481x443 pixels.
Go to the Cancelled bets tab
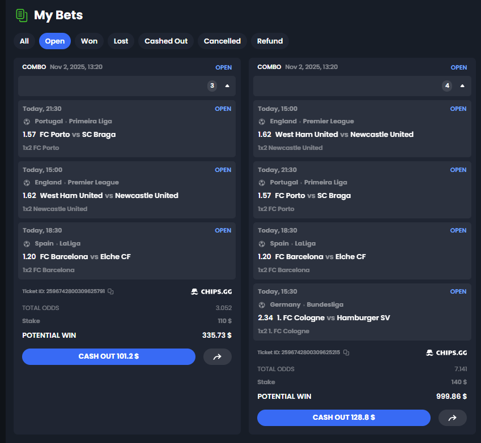click(x=223, y=41)
